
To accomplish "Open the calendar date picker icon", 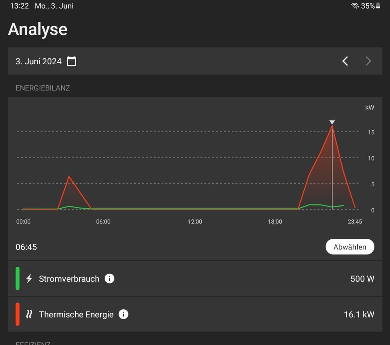I will coord(71,61).
